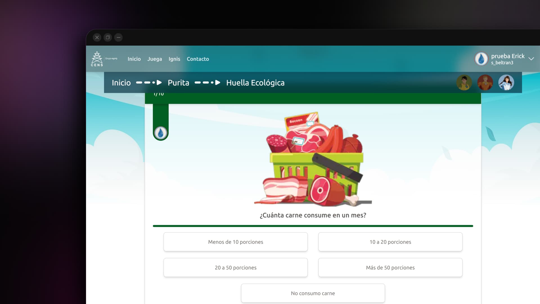Expand the user account chevron
540x304 pixels.
(x=531, y=59)
